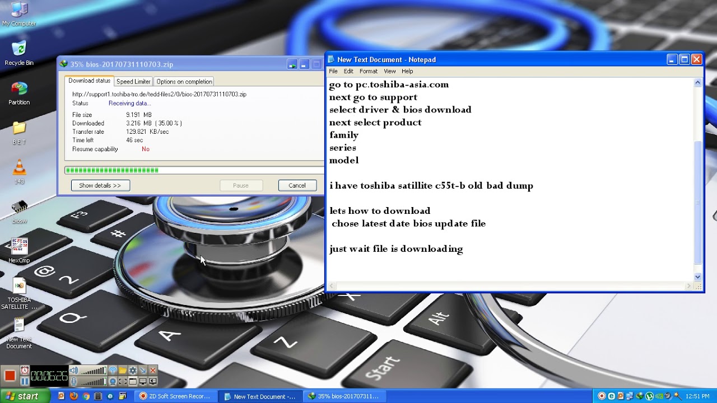717x403 pixels.
Task: Select the full-screen monitor capture icon
Action: (143, 381)
